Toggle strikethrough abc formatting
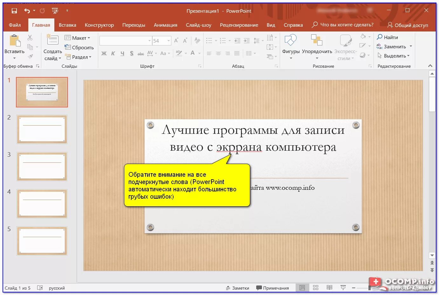Image resolution: width=439 pixels, height=295 pixels. 141,53
